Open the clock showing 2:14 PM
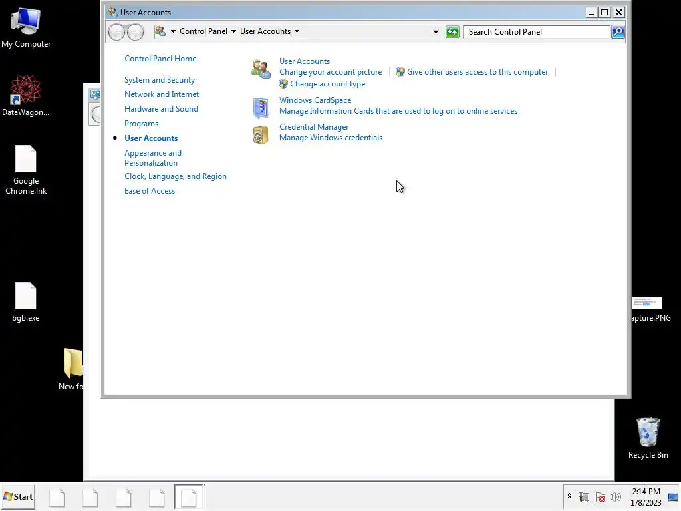This screenshot has height=511, width=681. pos(646,497)
